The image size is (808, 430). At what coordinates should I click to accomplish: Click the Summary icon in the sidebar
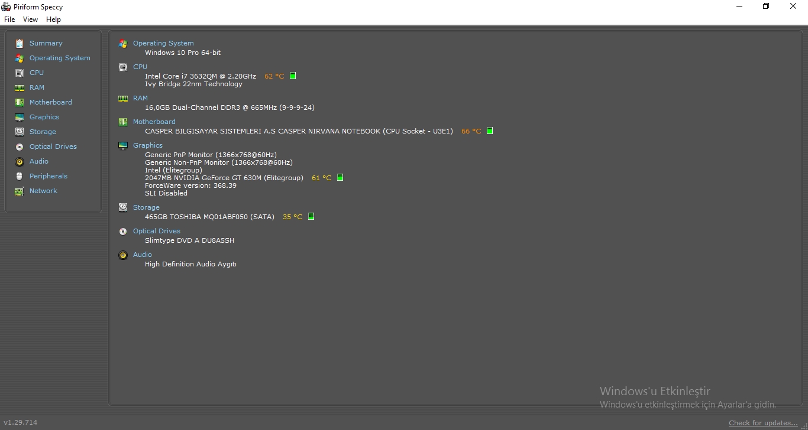tap(20, 43)
